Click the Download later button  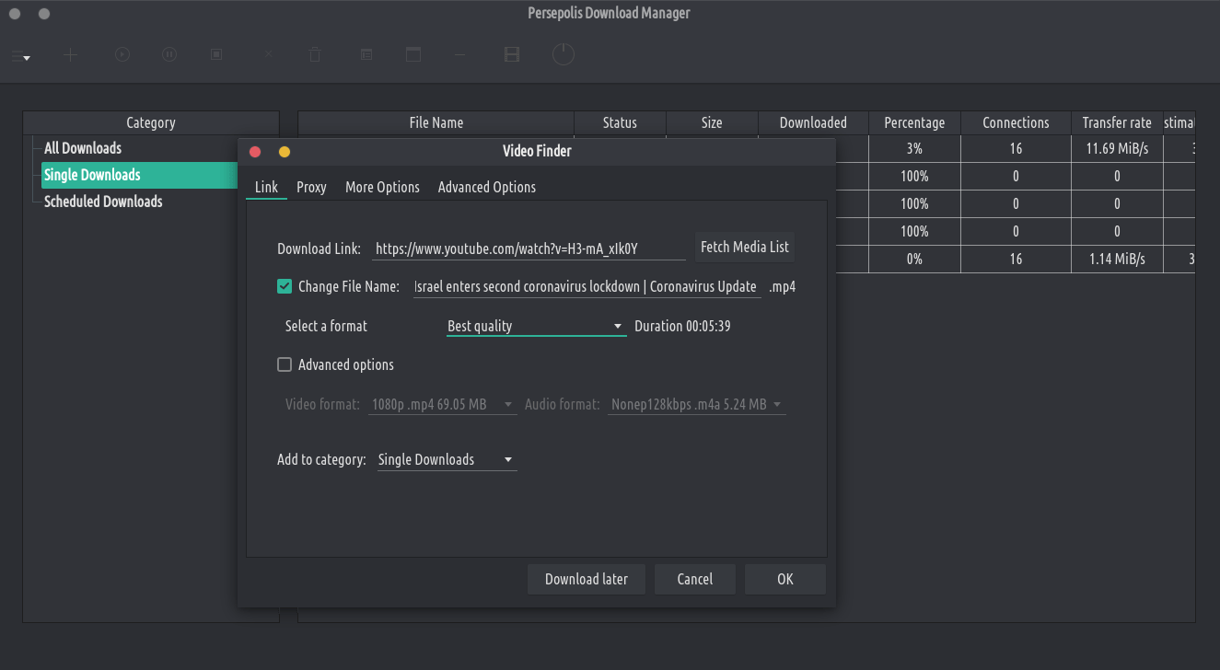pyautogui.click(x=587, y=579)
